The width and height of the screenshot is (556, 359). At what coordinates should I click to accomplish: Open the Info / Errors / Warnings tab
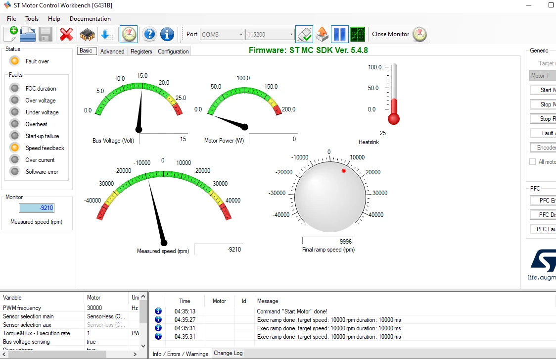click(x=181, y=354)
